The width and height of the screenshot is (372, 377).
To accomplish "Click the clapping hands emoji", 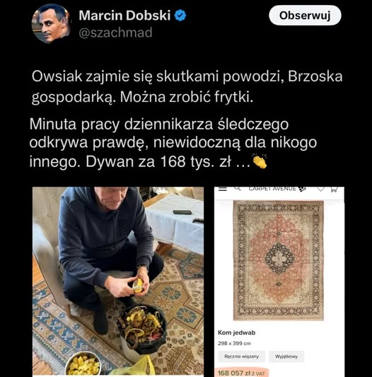I will [260, 161].
